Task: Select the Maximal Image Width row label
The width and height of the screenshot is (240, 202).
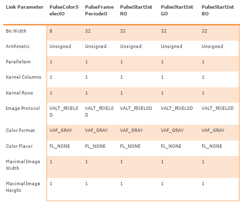Action: click(23, 165)
